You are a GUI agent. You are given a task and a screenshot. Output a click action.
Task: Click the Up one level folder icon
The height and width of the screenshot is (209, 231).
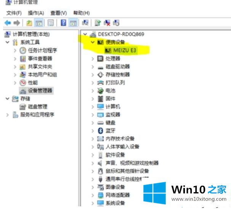29,23
